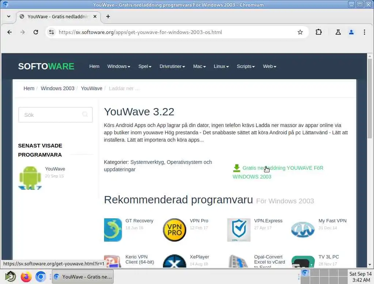Screen dimensions: 374x284
Task: Open the My Fast VPN title link
Action: (332, 221)
